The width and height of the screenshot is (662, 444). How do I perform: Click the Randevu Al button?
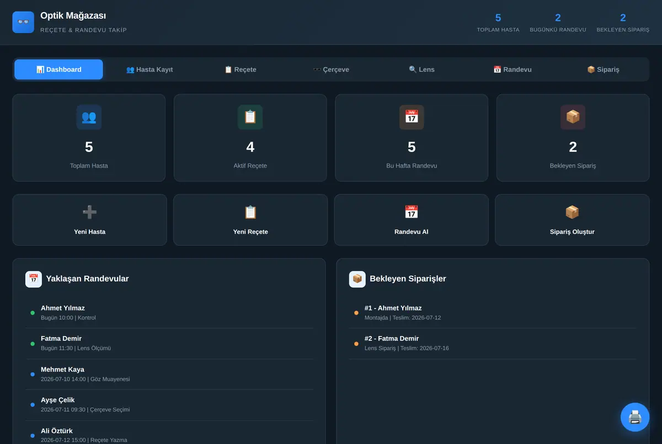coord(412,220)
